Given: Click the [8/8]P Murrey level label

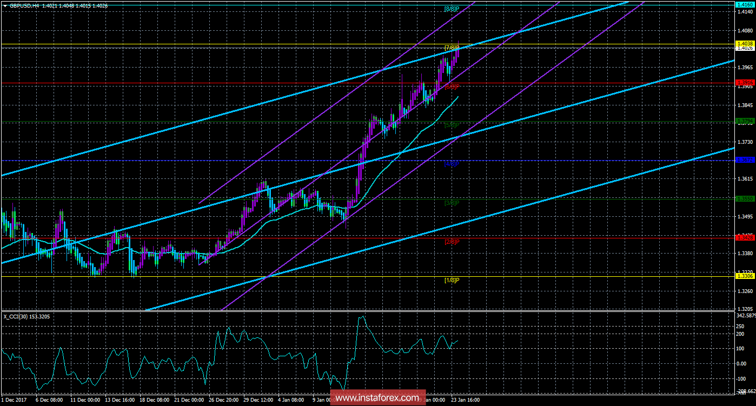Looking at the screenshot, I should click(452, 9).
